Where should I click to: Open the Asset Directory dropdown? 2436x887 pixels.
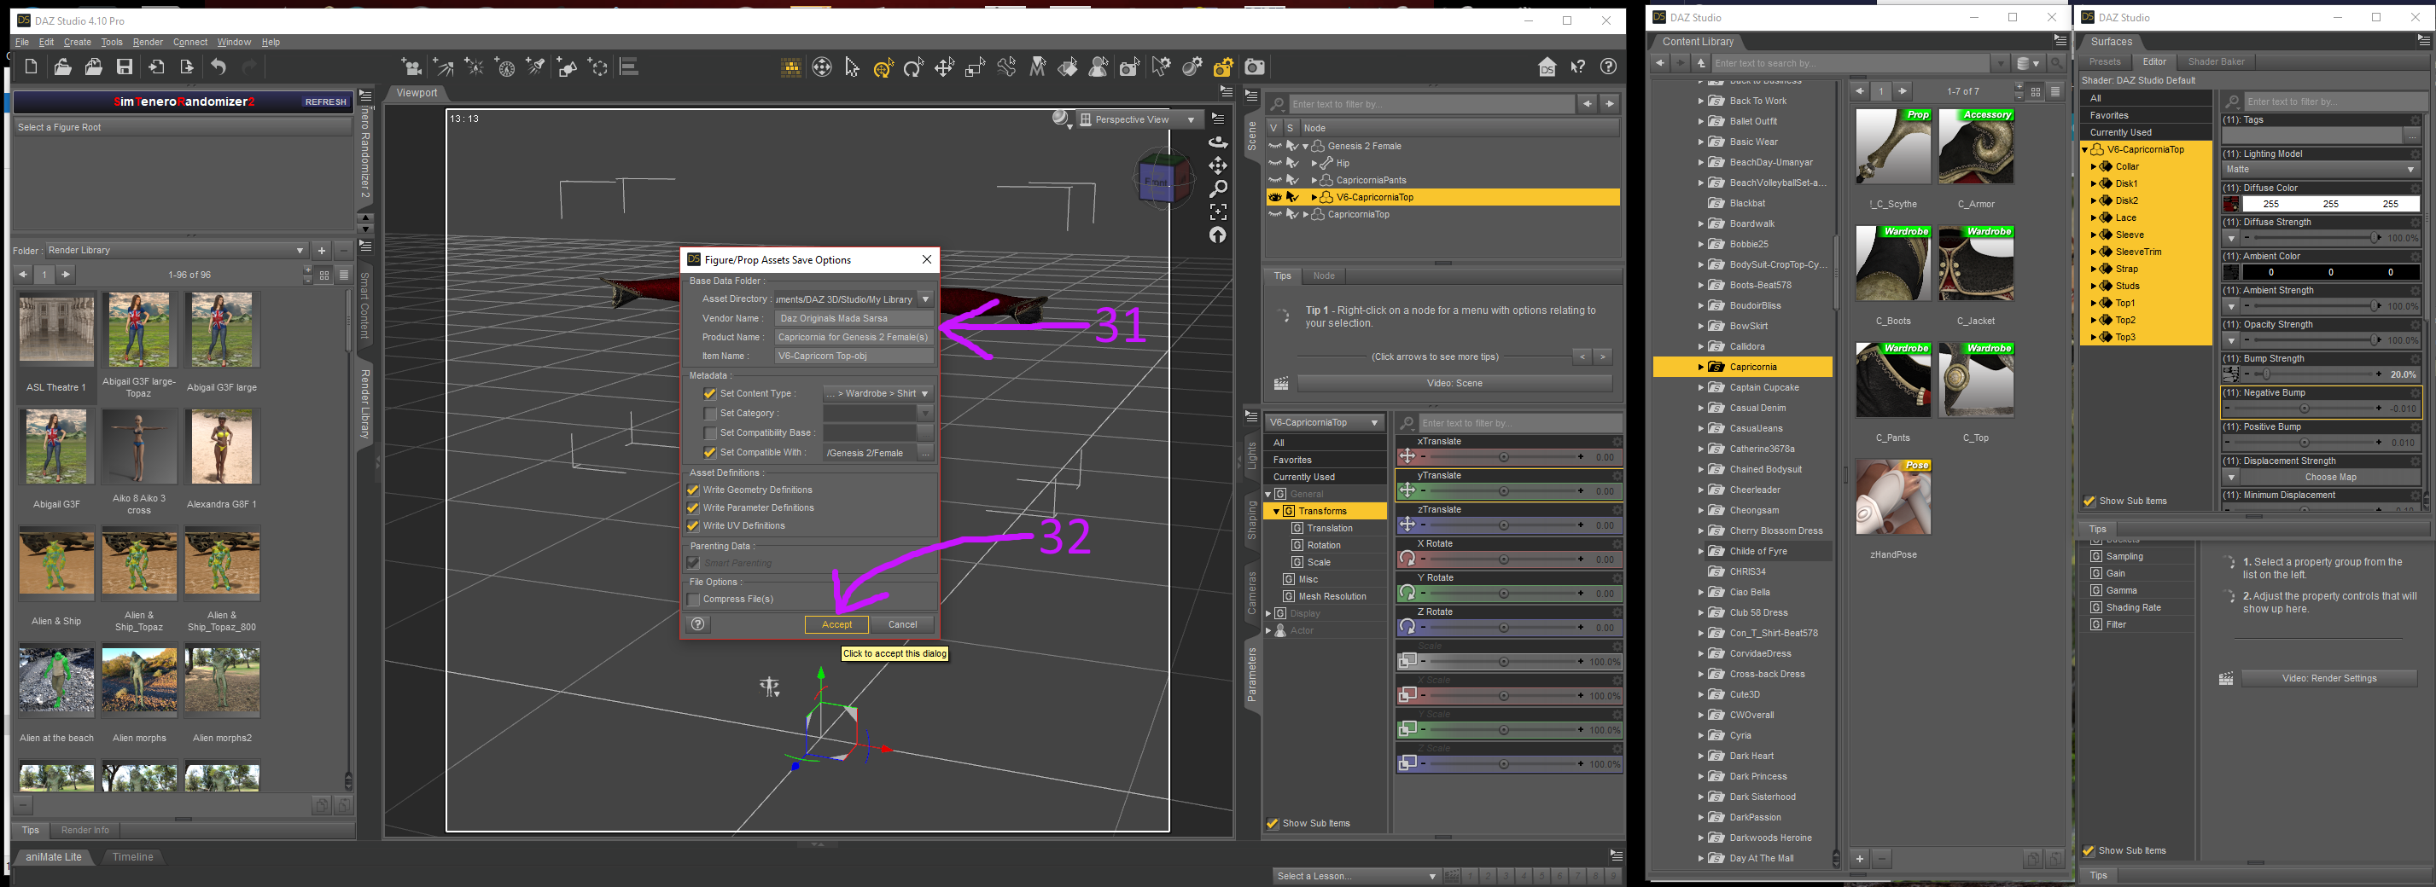(x=926, y=299)
